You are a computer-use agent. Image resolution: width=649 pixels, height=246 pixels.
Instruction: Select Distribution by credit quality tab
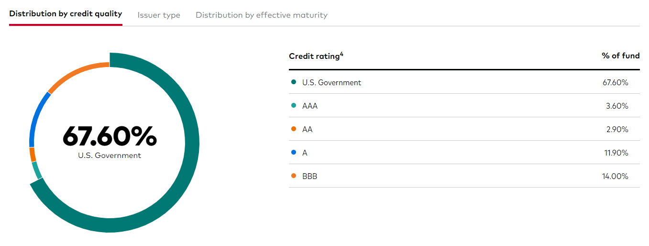pos(66,13)
